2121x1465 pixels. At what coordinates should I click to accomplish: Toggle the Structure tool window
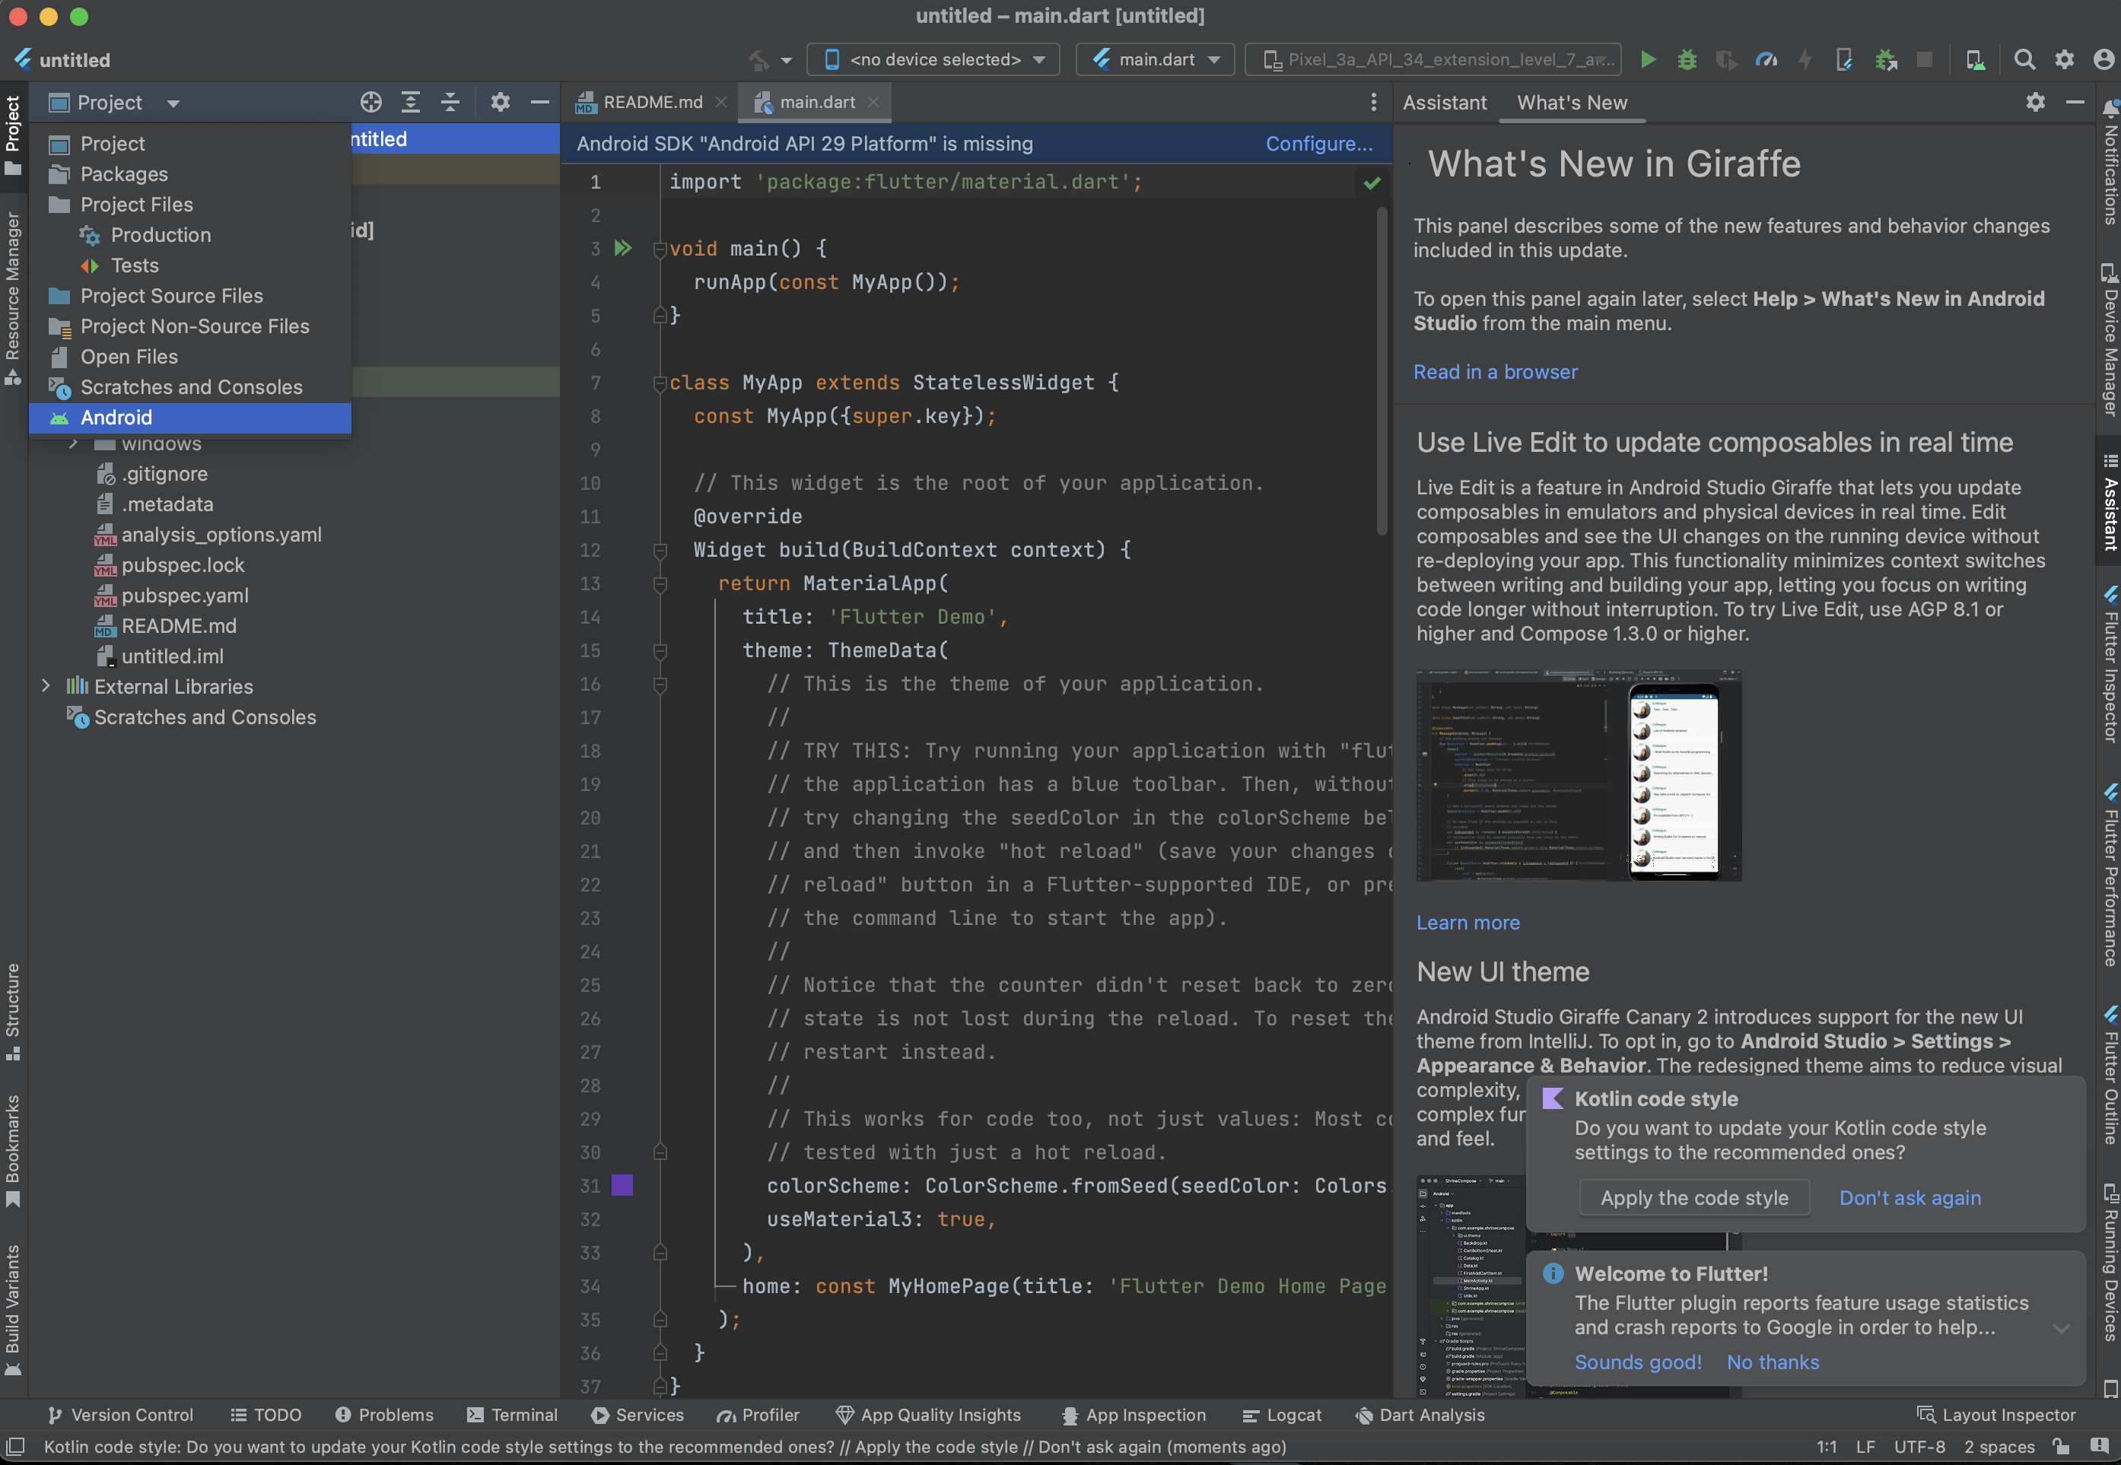pyautogui.click(x=13, y=1009)
